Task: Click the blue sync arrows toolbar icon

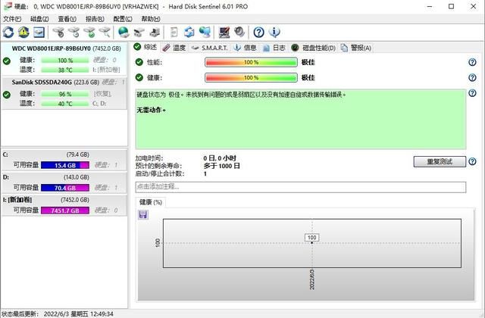Action: [x=189, y=32]
